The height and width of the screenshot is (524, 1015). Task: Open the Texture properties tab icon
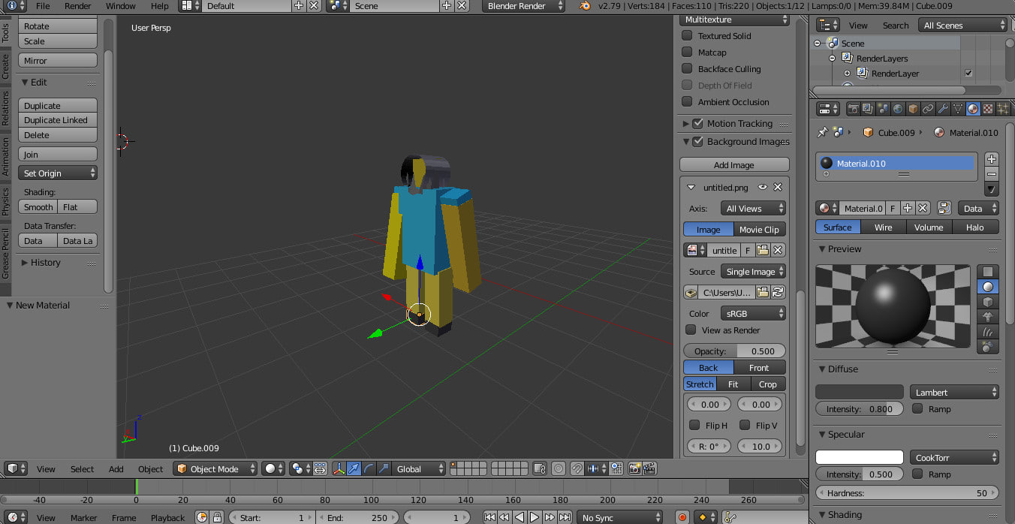(x=988, y=109)
